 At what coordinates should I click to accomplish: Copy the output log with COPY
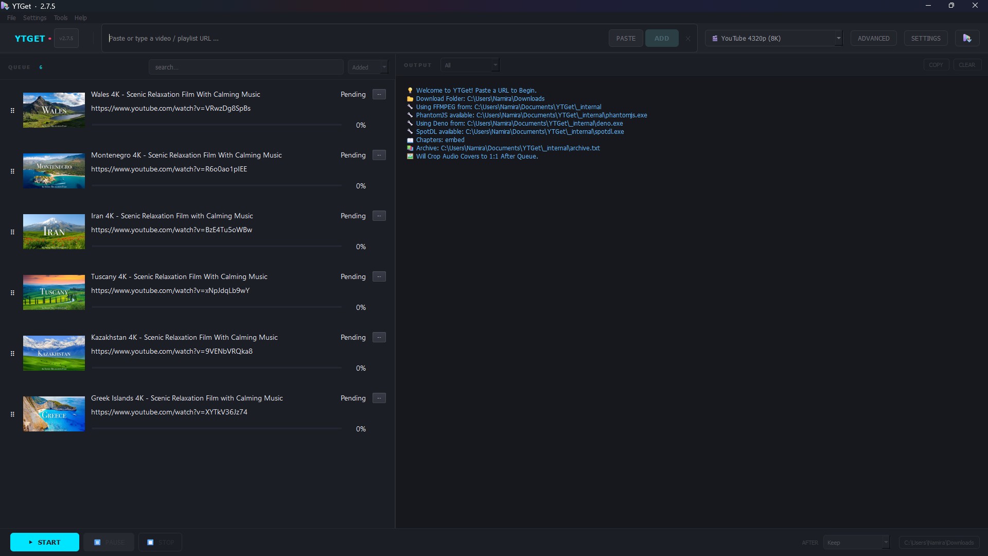click(x=936, y=65)
